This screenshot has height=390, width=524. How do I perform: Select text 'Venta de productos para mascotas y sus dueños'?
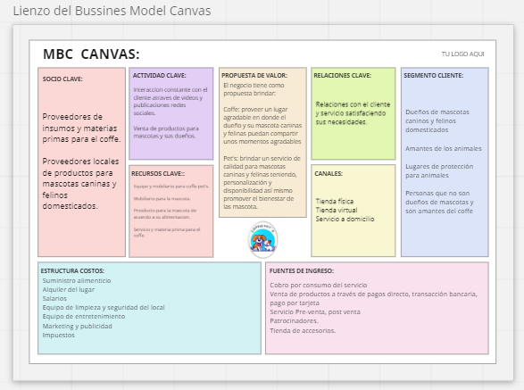[x=166, y=132]
